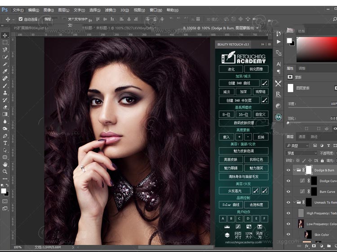
Task: Toggle visibility of Burn Curve layer
Action: pyautogui.click(x=288, y=191)
